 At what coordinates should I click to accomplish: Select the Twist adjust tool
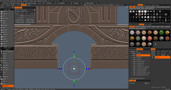point(7,56)
